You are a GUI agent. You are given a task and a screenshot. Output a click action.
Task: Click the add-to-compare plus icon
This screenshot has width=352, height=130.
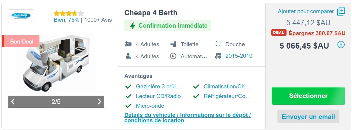(x=341, y=12)
